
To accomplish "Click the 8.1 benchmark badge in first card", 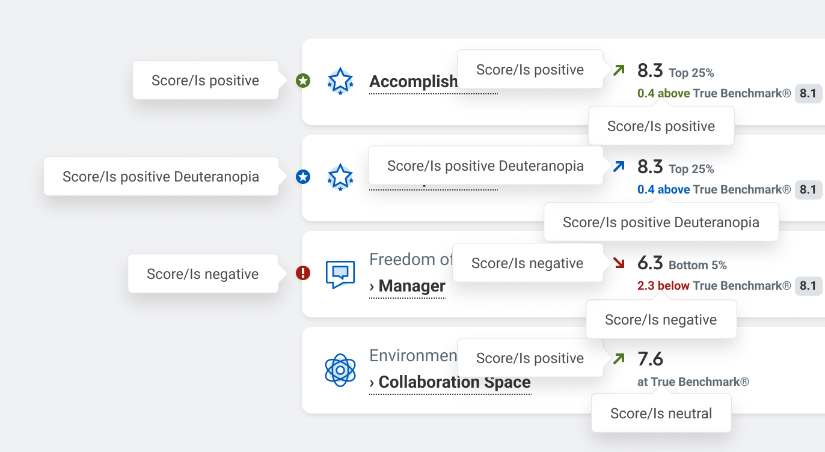I will pyautogui.click(x=808, y=94).
